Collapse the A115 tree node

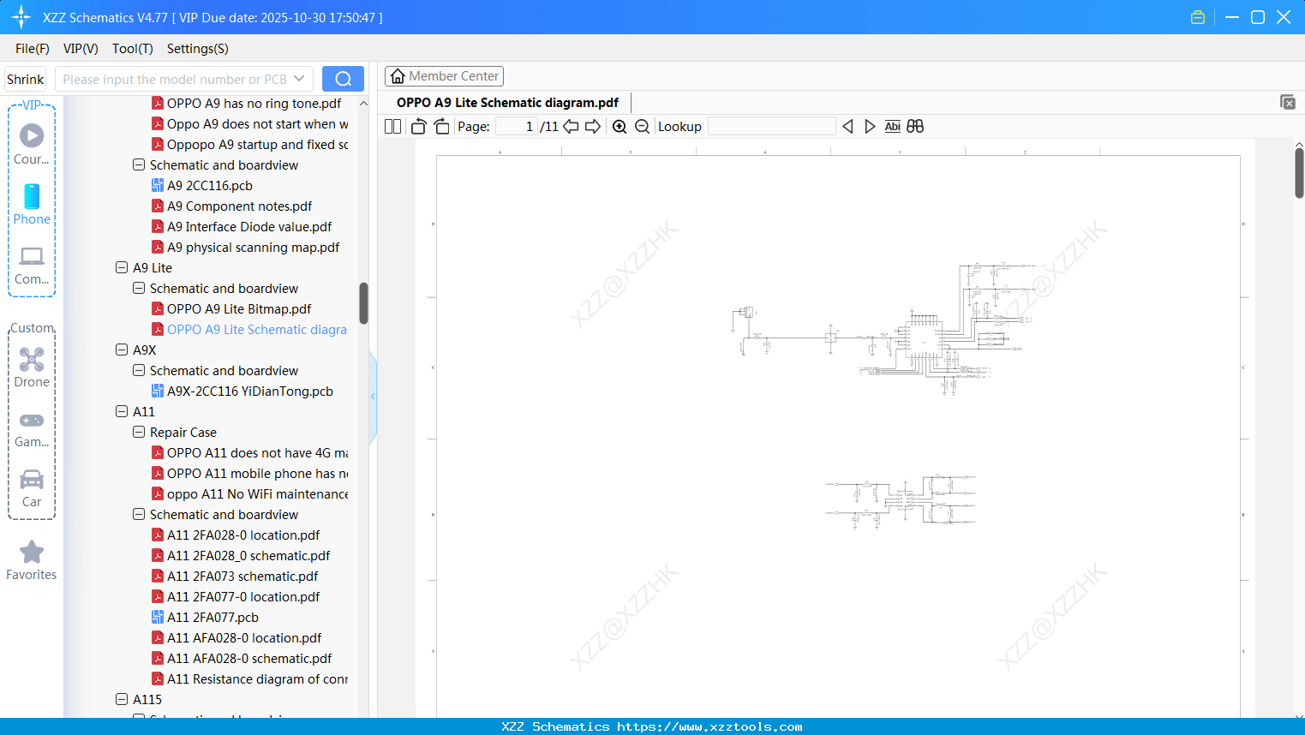(122, 699)
